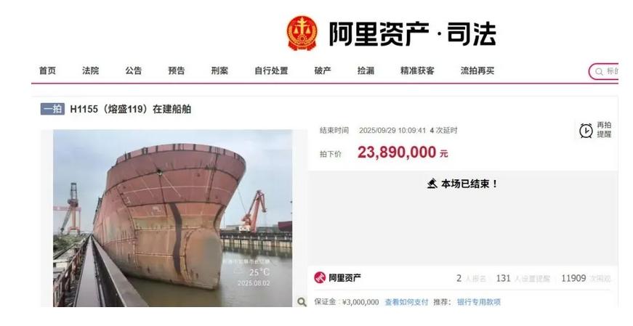
Task: Click the search magnifier icon in search box
Action: pos(599,71)
